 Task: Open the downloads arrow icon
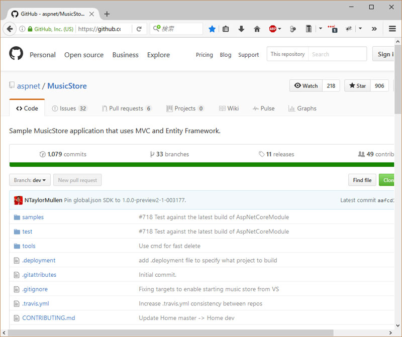click(x=241, y=29)
